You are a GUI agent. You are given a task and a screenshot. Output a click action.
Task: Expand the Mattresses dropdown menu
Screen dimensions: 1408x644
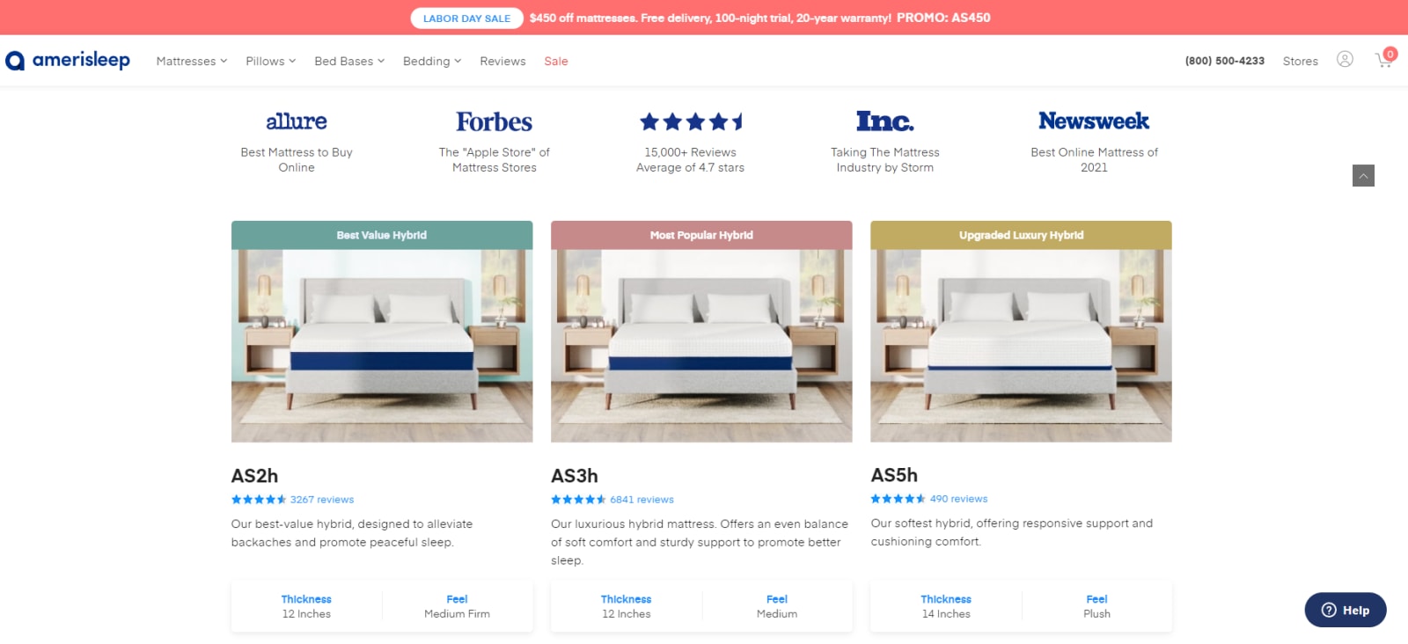[x=192, y=61]
